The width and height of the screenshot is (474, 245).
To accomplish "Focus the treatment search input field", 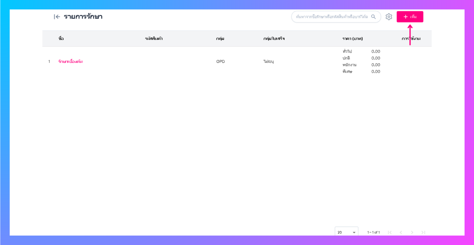I will click(336, 17).
